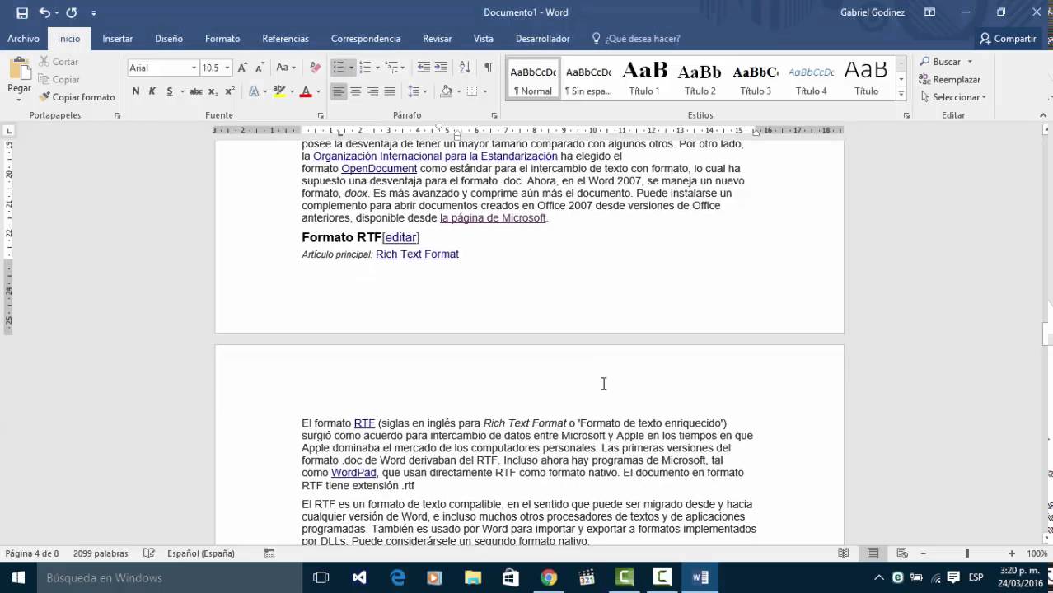This screenshot has height=593, width=1053.
Task: Open Change Case Aa dropdown
Action: [286, 68]
